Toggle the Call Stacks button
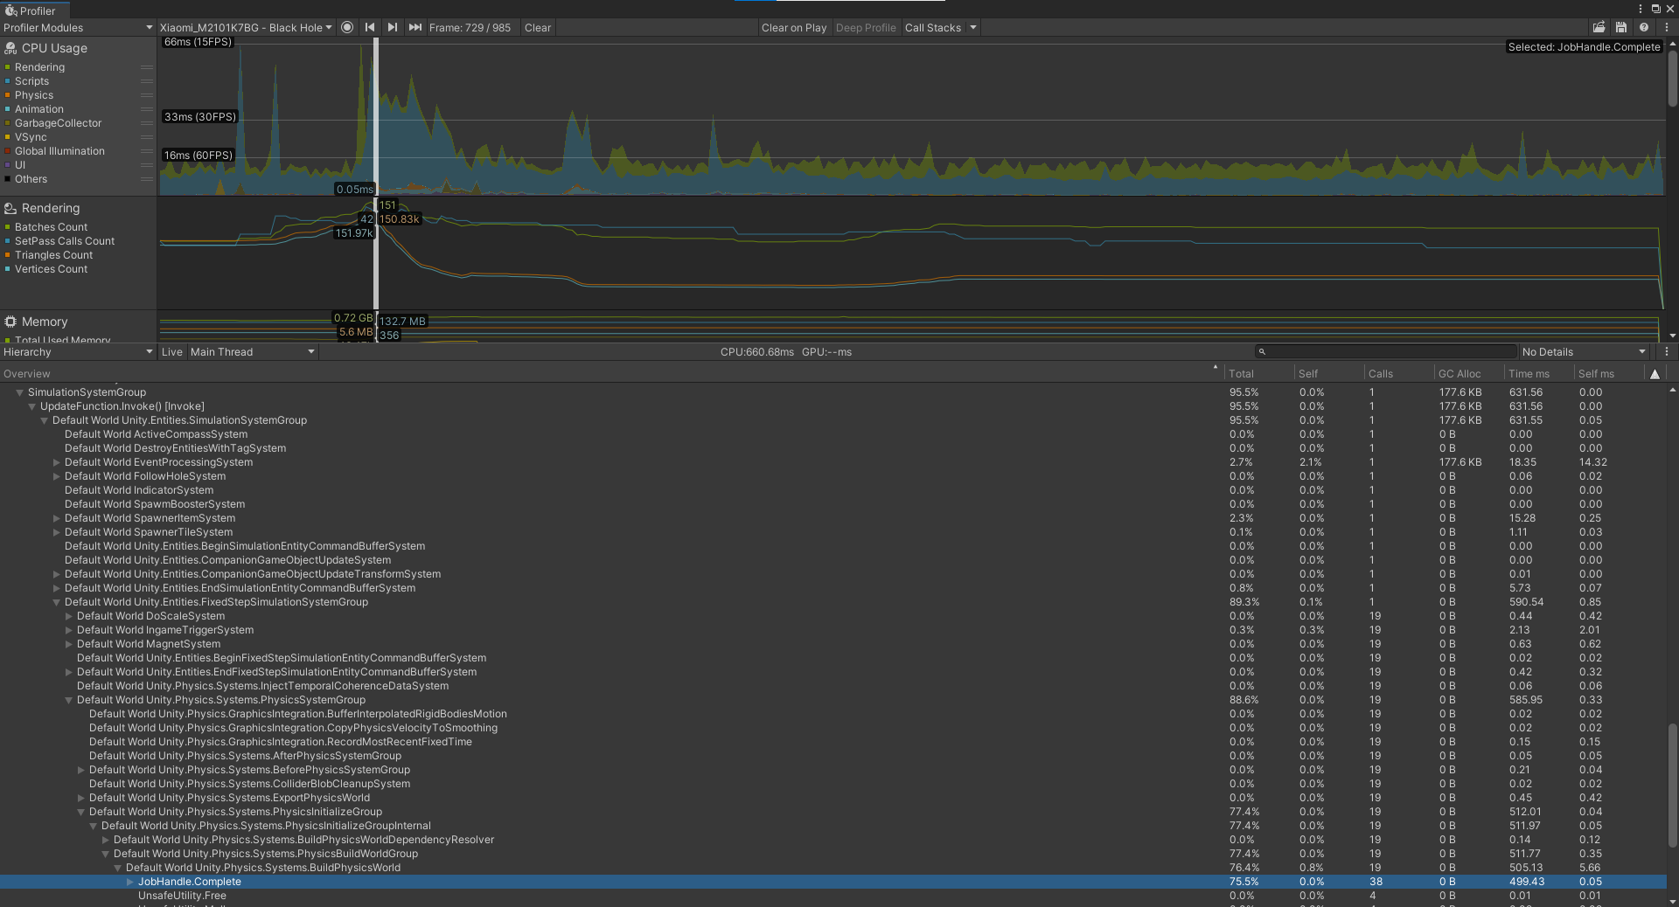The image size is (1679, 907). pos(932,28)
